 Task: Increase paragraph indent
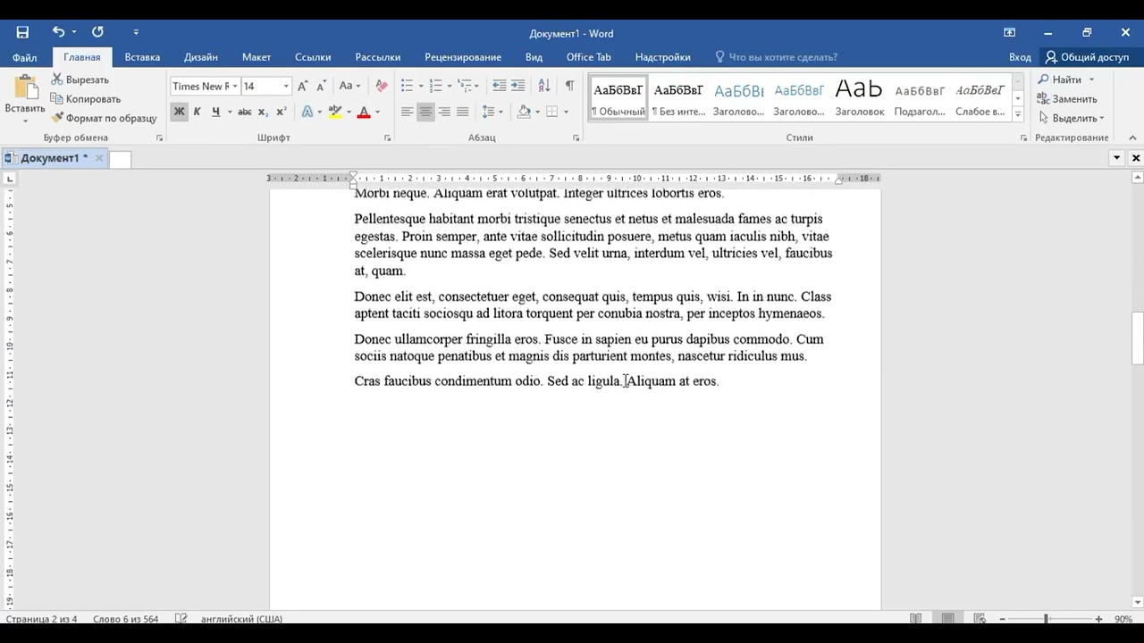pyautogui.click(x=517, y=86)
